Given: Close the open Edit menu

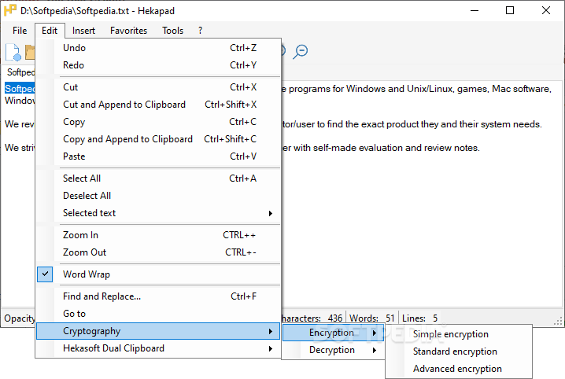Looking at the screenshot, I should pyautogui.click(x=50, y=31).
